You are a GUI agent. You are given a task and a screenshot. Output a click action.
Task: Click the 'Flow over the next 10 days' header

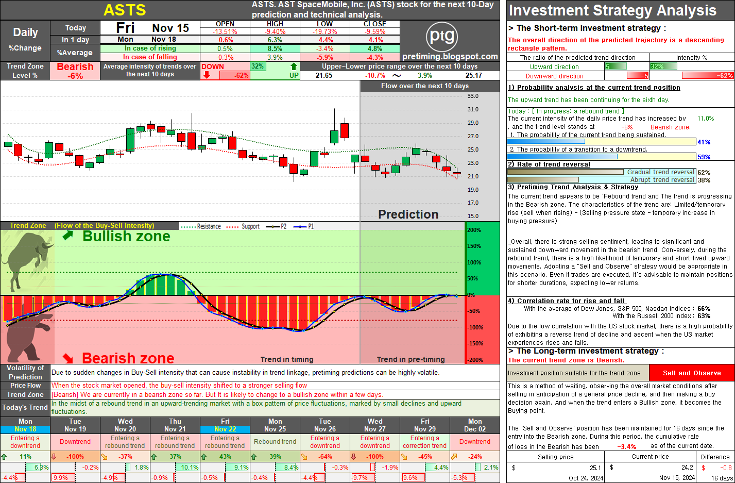[x=425, y=86]
